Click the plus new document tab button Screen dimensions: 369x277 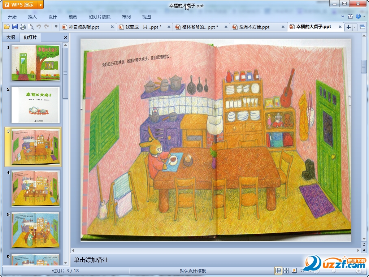[x=348, y=27]
